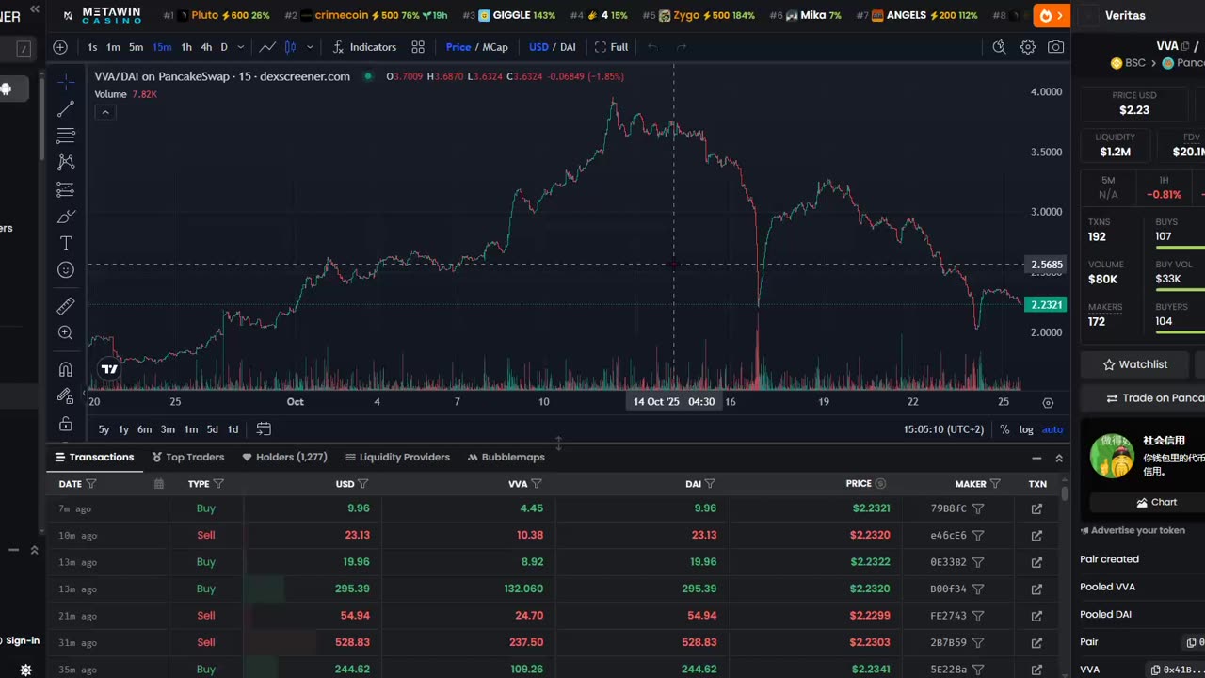1205x678 pixels.
Task: Select the Transactions tab
Action: (94, 457)
